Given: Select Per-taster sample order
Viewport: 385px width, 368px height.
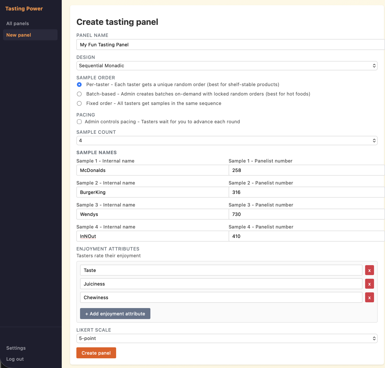Looking at the screenshot, I should click(79, 85).
